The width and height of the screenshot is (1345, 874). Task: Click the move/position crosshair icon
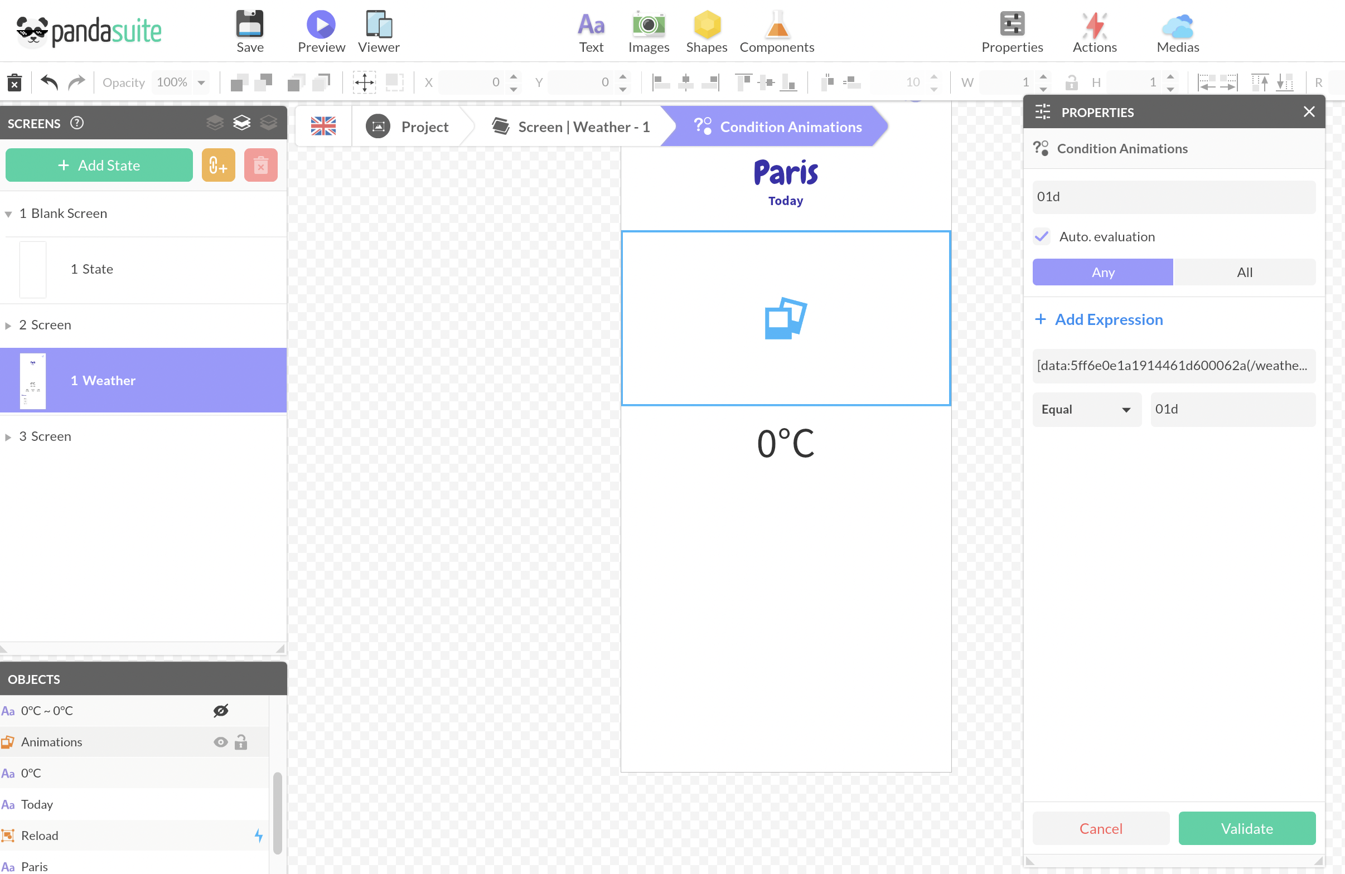tap(365, 82)
